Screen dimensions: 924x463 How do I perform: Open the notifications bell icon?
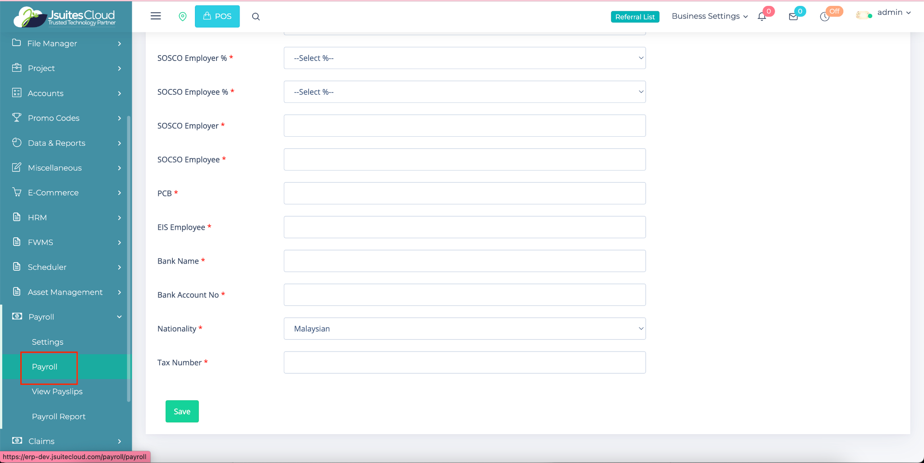[762, 17]
